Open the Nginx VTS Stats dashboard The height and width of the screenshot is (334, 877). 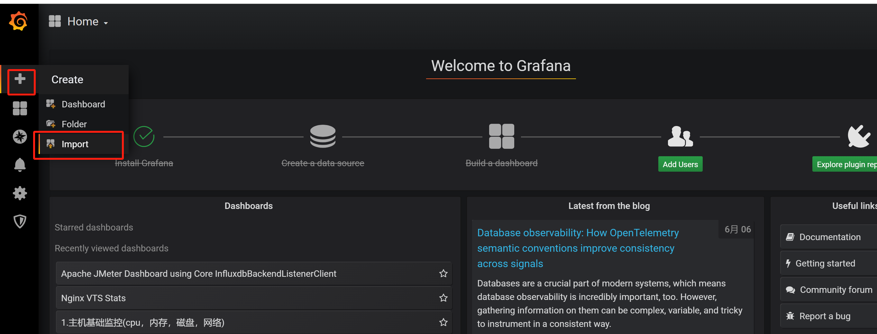pos(254,298)
